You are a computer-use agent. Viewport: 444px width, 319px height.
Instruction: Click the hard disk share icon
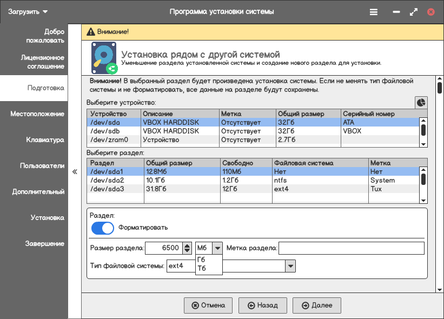(104, 58)
